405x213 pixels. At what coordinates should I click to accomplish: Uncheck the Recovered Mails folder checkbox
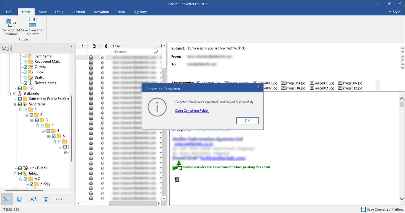click(25, 62)
